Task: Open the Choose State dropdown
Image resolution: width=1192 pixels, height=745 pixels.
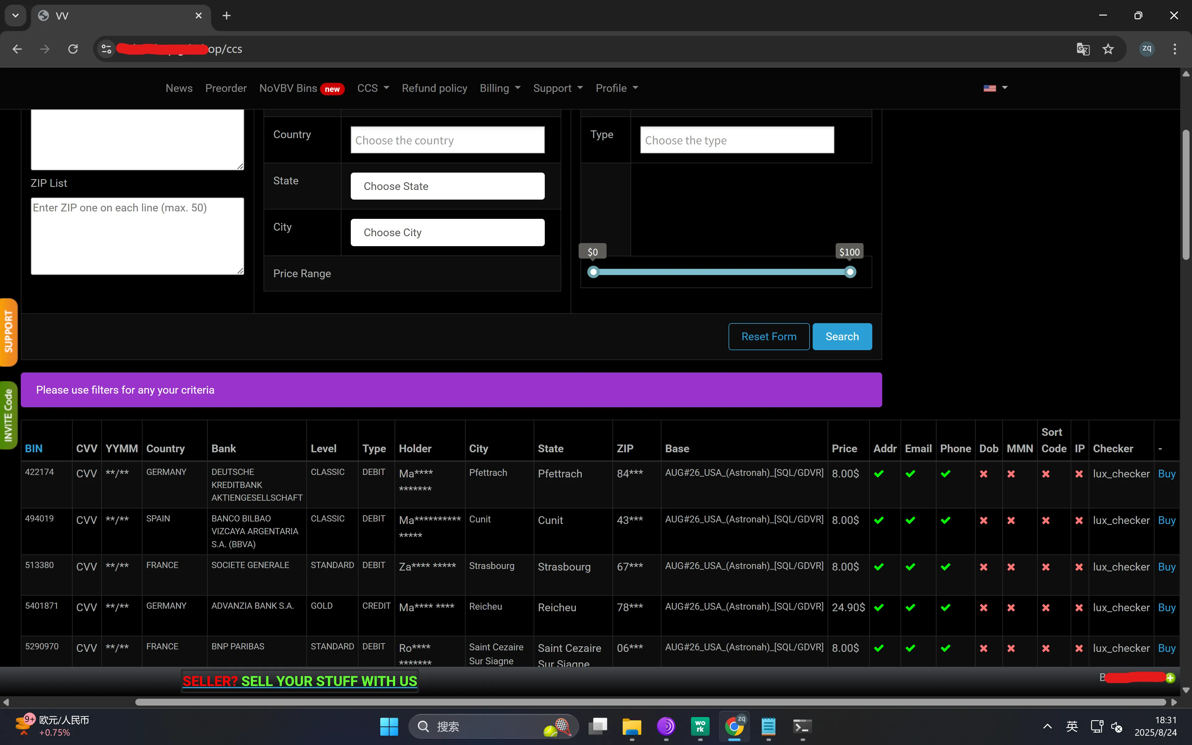Action: pyautogui.click(x=447, y=186)
